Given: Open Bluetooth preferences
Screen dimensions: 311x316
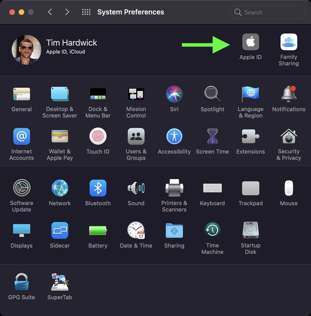Looking at the screenshot, I should [x=98, y=189].
